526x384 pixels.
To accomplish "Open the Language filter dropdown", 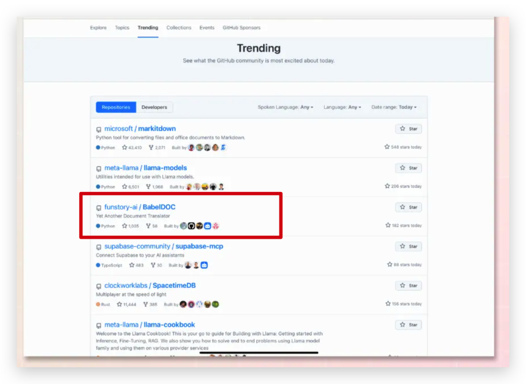I will pyautogui.click(x=342, y=107).
